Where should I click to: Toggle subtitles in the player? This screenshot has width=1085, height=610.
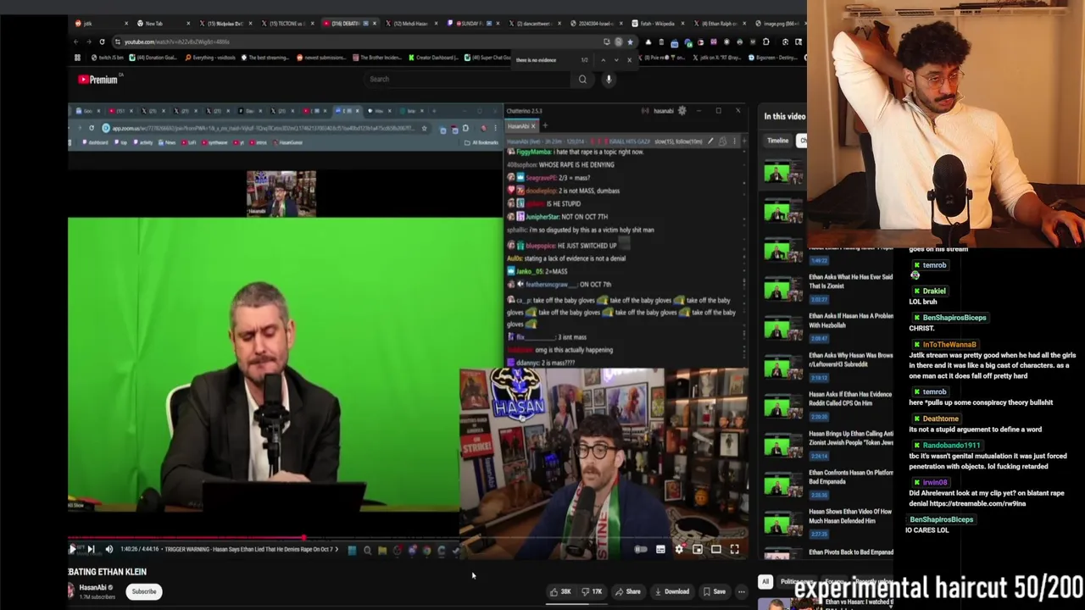660,549
